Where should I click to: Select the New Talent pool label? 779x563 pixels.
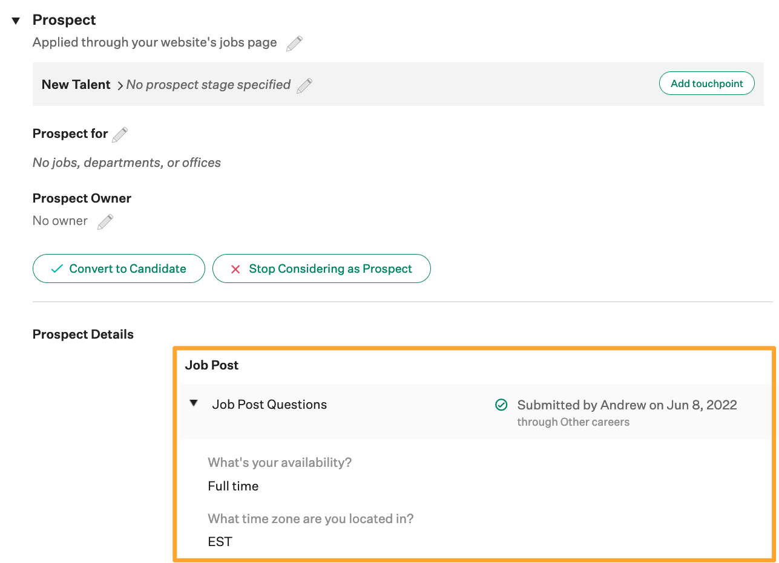[x=76, y=85]
